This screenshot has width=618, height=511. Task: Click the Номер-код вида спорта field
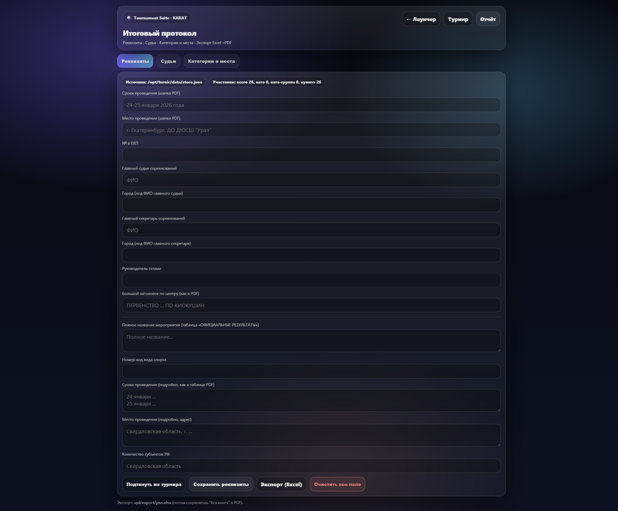pos(311,371)
